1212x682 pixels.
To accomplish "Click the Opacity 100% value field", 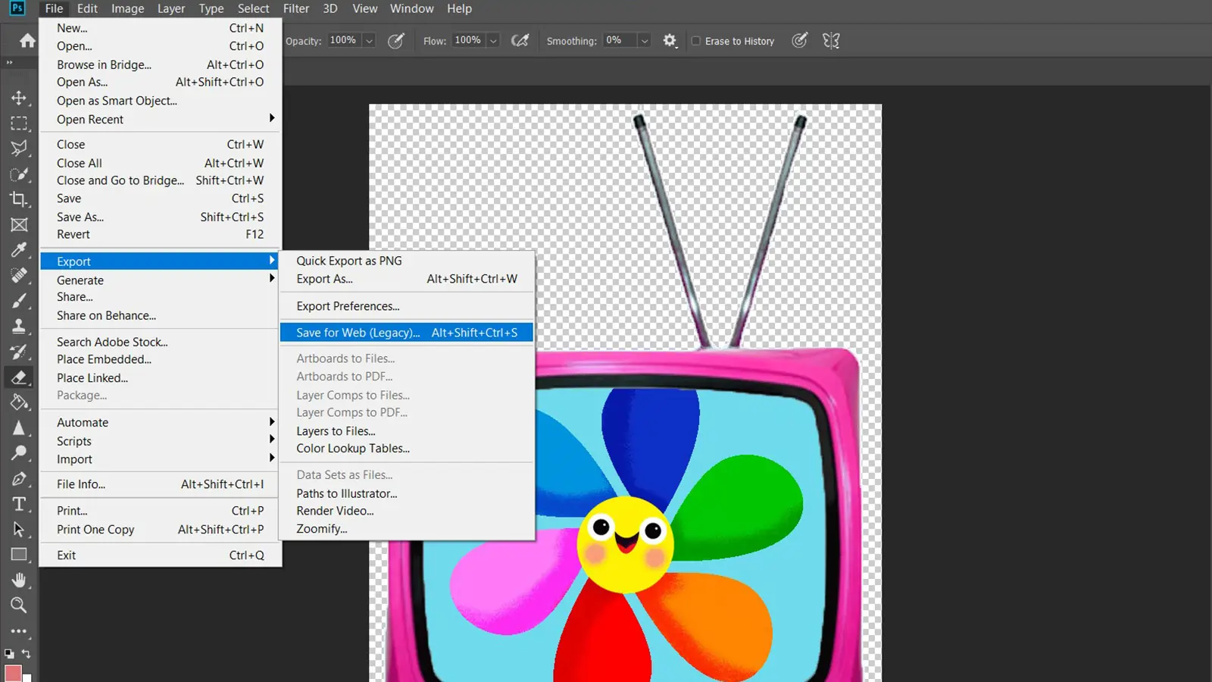I will click(x=344, y=40).
